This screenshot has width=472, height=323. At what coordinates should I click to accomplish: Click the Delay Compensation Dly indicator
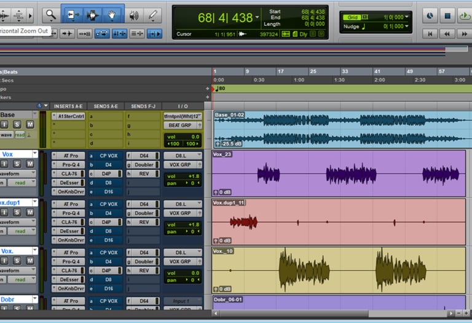(x=304, y=34)
